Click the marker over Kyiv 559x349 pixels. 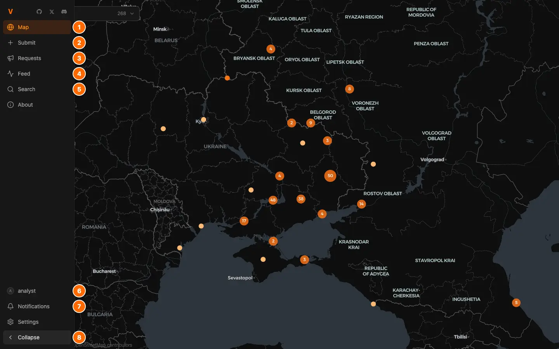203,119
